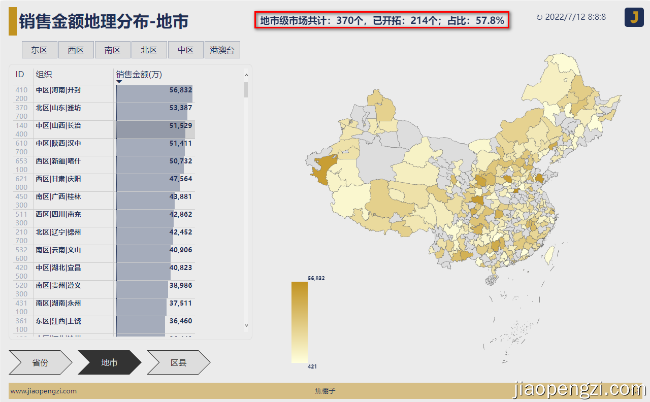Click the 56,832 sales bar value

pyautogui.click(x=181, y=90)
